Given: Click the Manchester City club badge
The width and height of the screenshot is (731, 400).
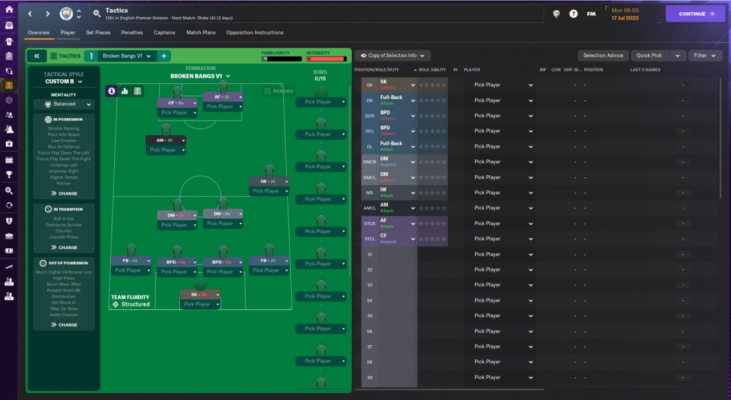Looking at the screenshot, I should click(66, 13).
